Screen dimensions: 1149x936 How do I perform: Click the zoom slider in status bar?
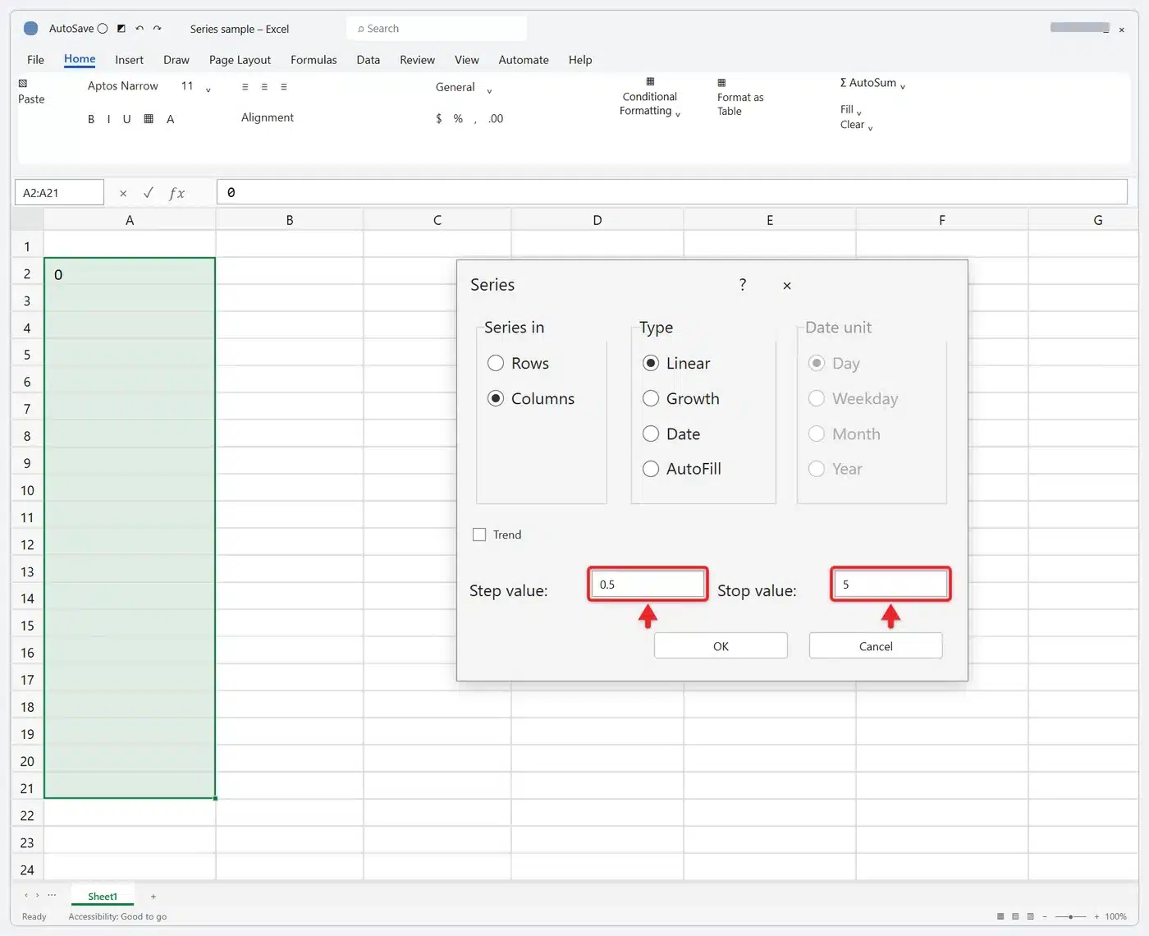point(1070,916)
